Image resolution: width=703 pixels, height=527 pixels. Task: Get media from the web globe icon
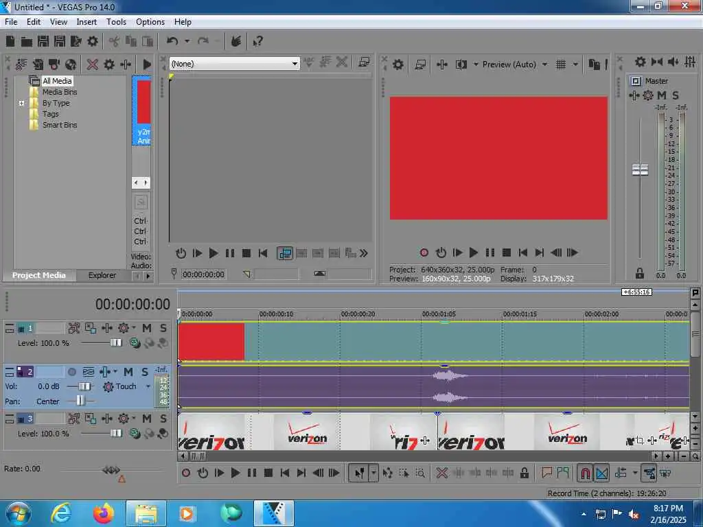click(x=71, y=65)
